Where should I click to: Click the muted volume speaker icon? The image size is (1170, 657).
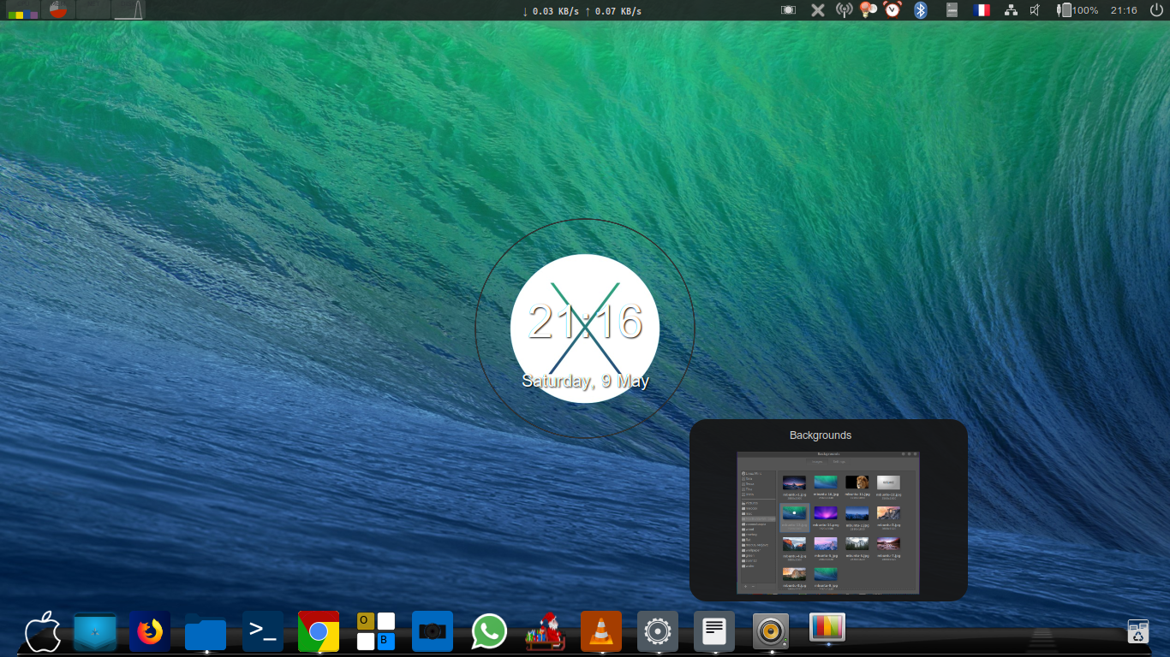click(1035, 10)
